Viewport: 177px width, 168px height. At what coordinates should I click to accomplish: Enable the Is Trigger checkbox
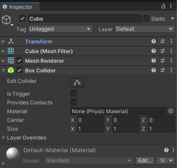(74, 93)
